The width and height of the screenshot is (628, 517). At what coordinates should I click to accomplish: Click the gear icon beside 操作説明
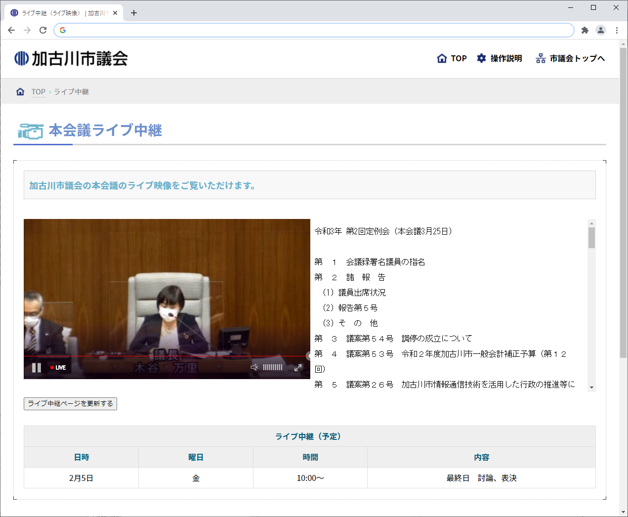point(481,58)
